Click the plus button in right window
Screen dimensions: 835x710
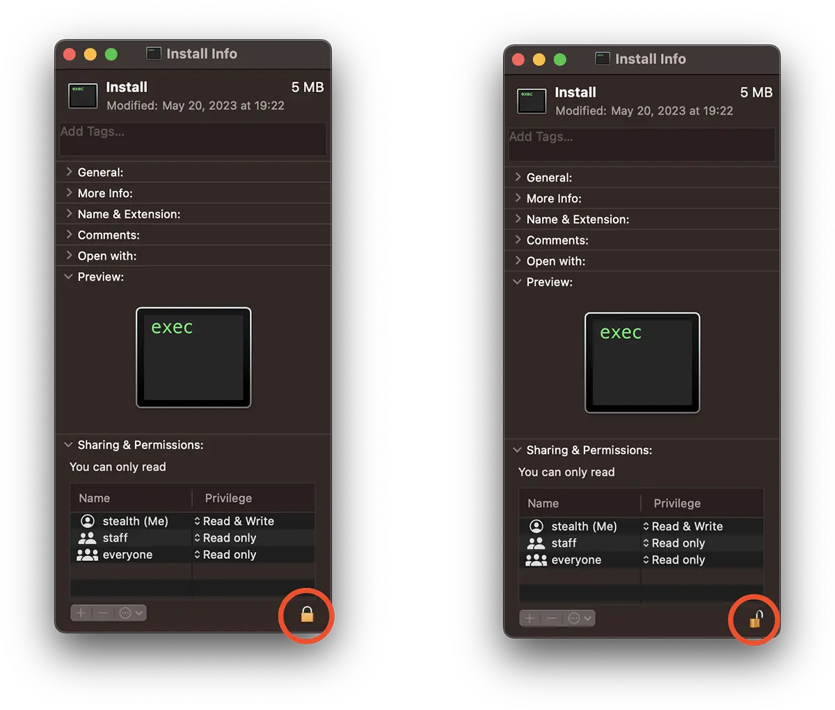530,618
